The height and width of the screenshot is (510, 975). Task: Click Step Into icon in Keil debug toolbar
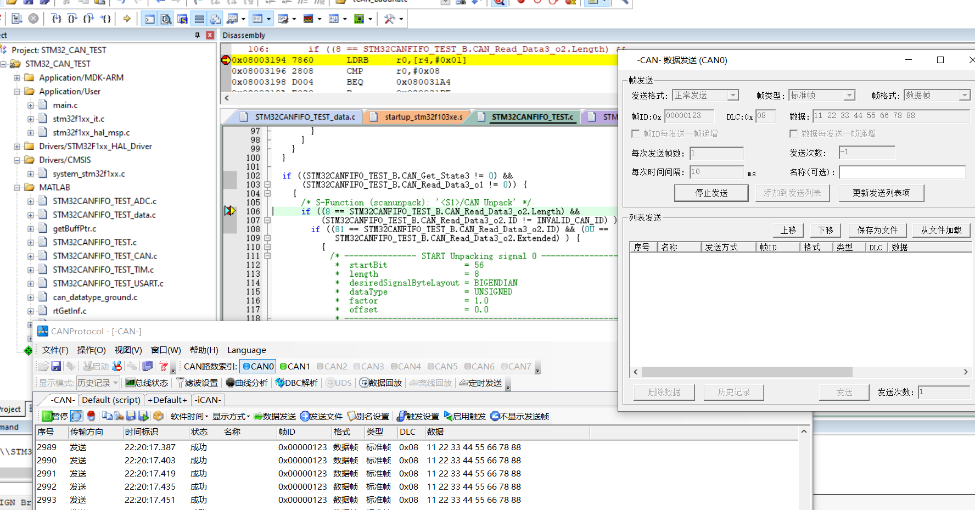(56, 19)
